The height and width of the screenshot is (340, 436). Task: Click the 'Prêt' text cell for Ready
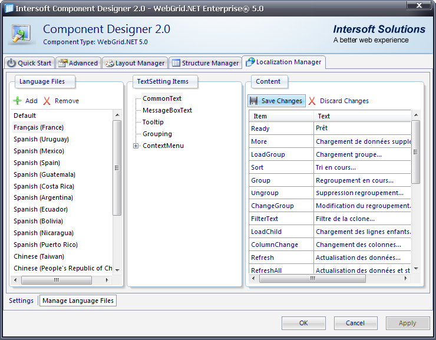[x=362, y=128]
